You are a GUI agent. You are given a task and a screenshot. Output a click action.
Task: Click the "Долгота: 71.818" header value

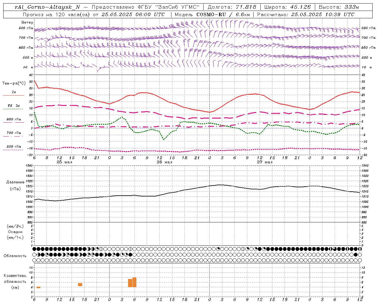232,7
